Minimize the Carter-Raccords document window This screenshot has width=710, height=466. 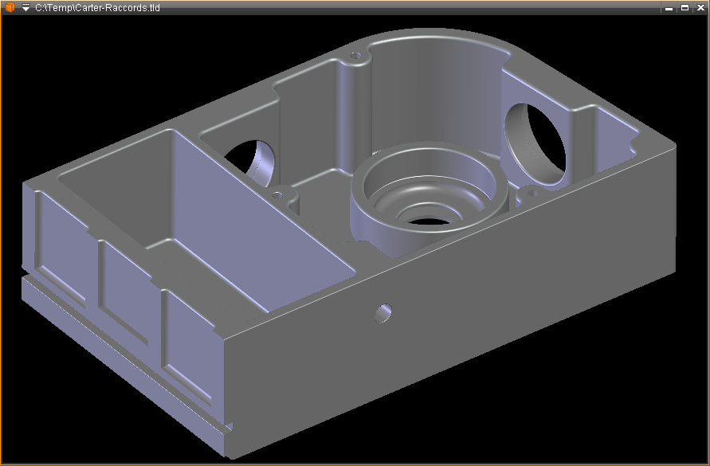(671, 7)
